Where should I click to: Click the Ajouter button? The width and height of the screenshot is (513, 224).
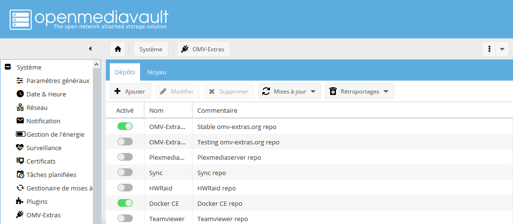tap(130, 91)
